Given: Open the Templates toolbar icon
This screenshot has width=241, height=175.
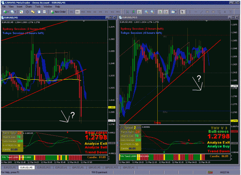Looking at the screenshot, I should pos(173,12).
